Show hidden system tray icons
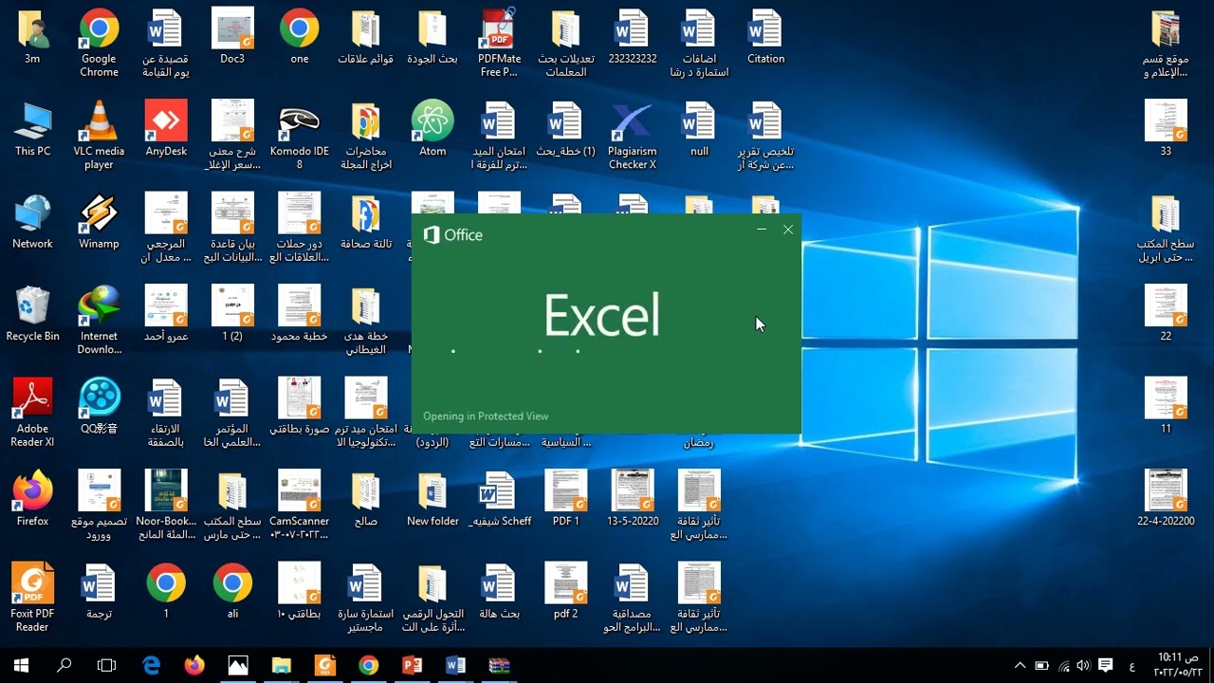 click(1020, 665)
